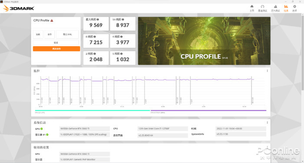Open the Options (选项) gear item

pos(294,8)
